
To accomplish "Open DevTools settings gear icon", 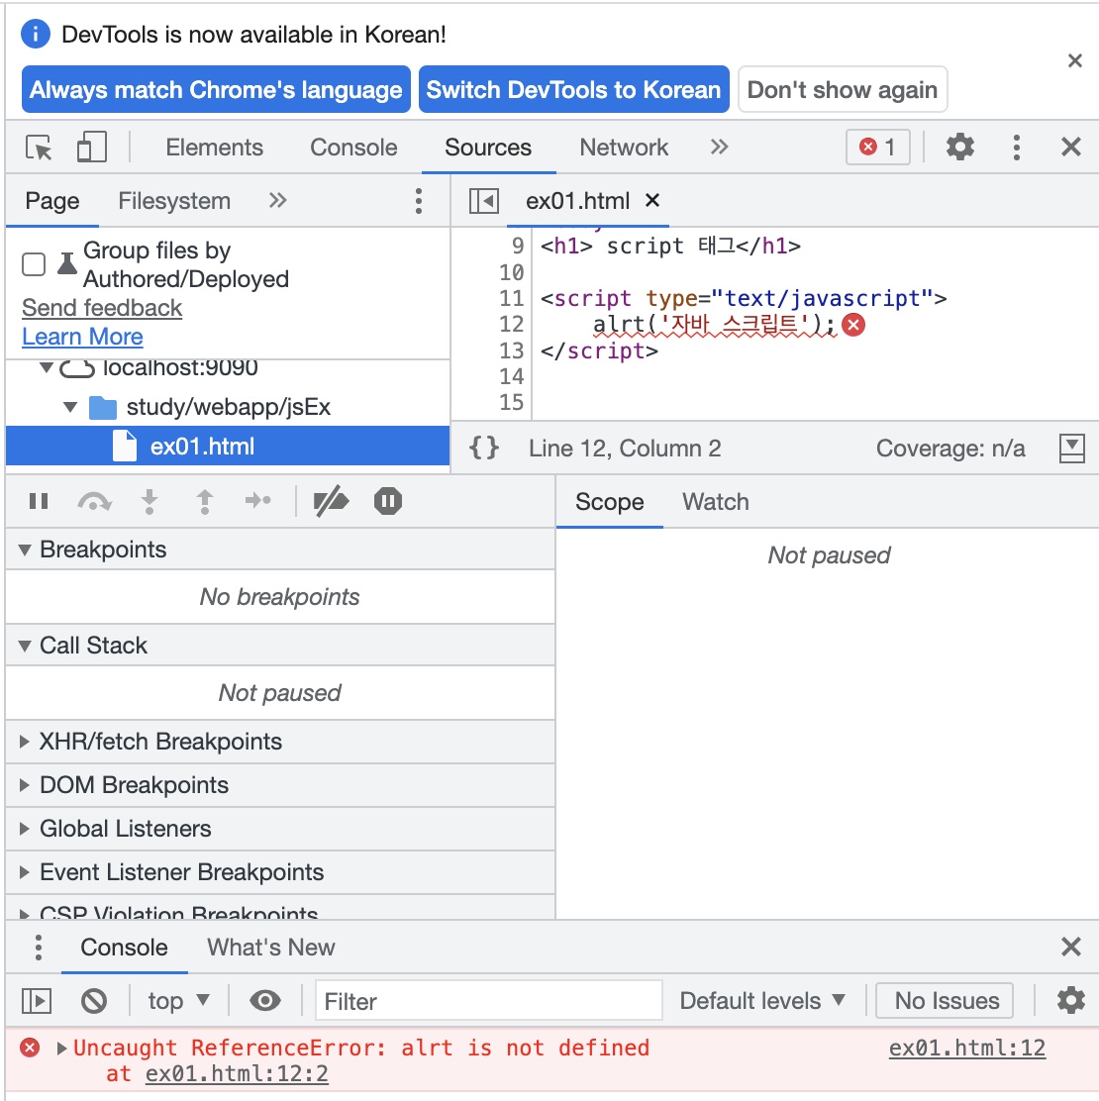I will (960, 148).
